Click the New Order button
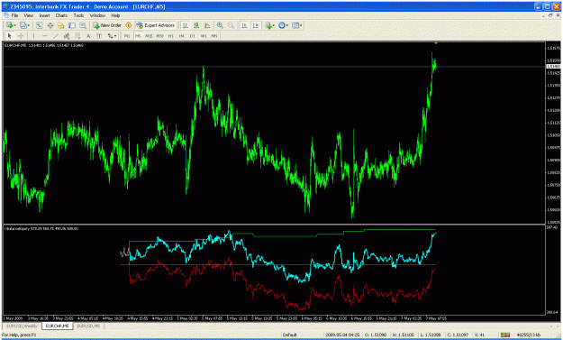Screen dimensions: 563x340 click(107, 25)
